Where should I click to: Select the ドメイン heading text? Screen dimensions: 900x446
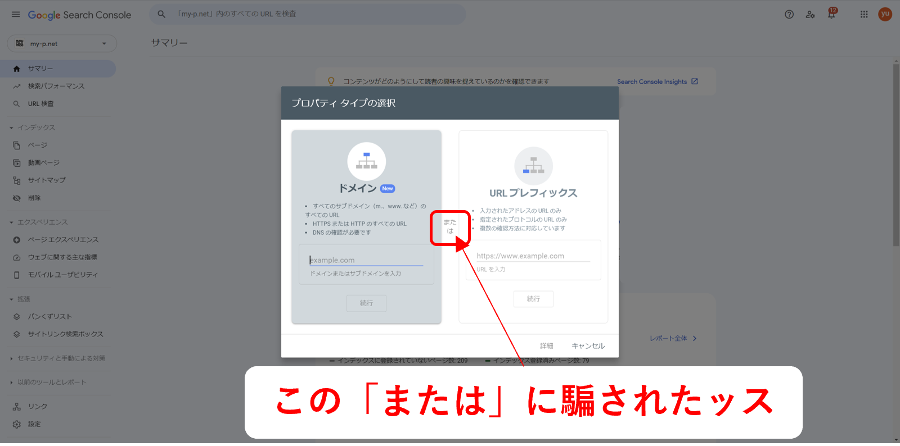[358, 189]
